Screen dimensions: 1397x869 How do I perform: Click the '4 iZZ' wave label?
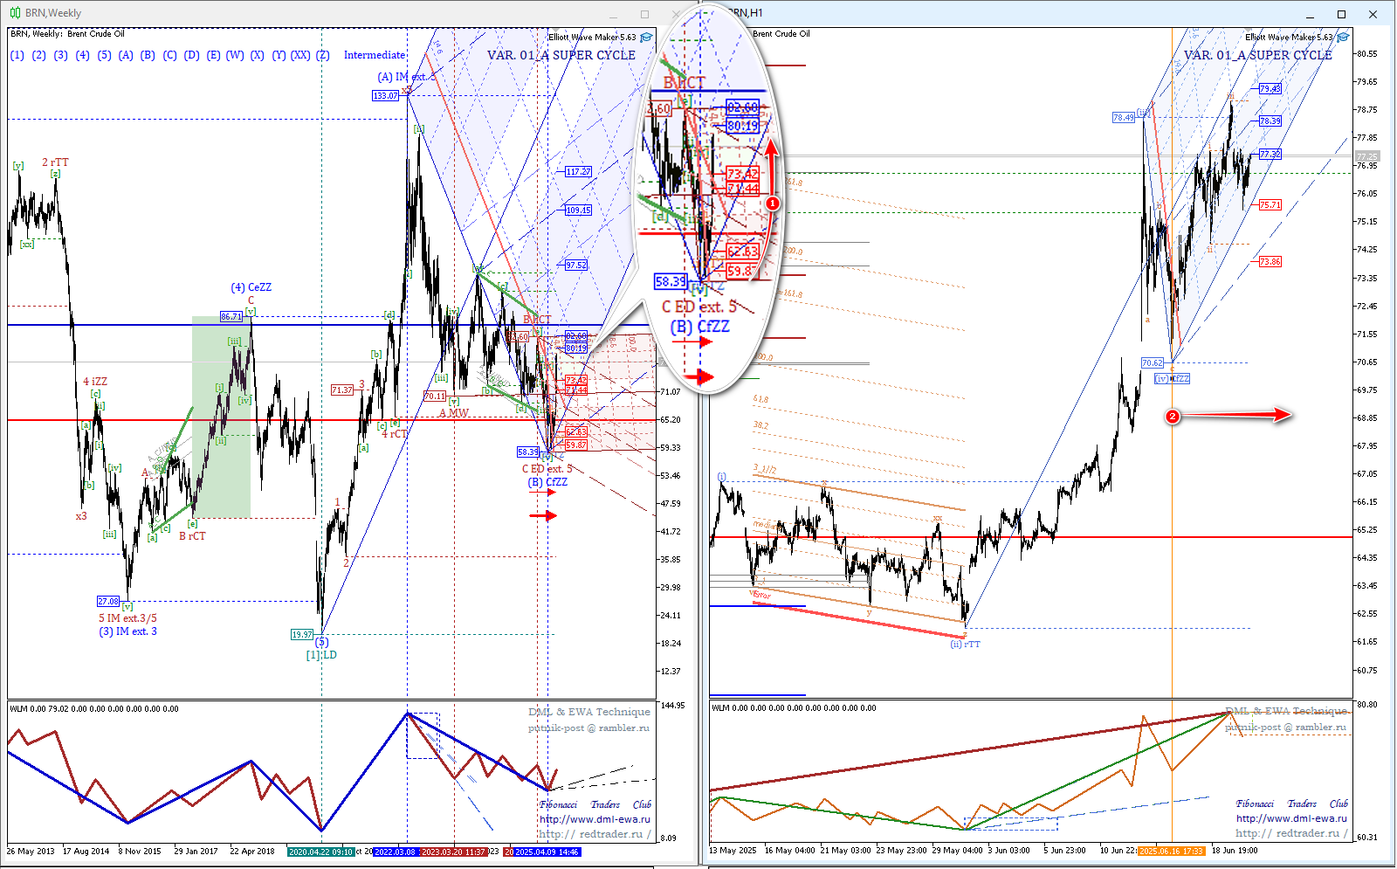click(95, 382)
